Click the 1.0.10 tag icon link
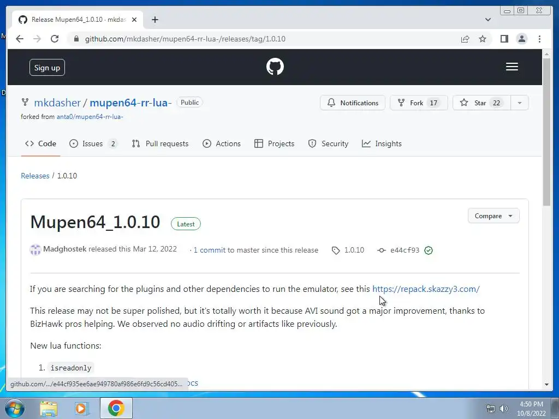The image size is (559, 419). 348,250
